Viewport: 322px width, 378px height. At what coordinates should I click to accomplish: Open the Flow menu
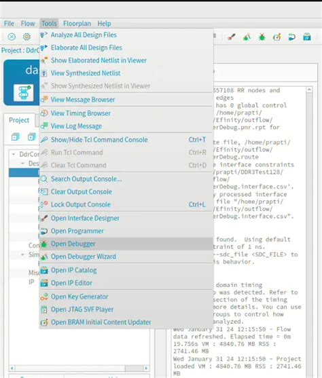pyautogui.click(x=28, y=24)
